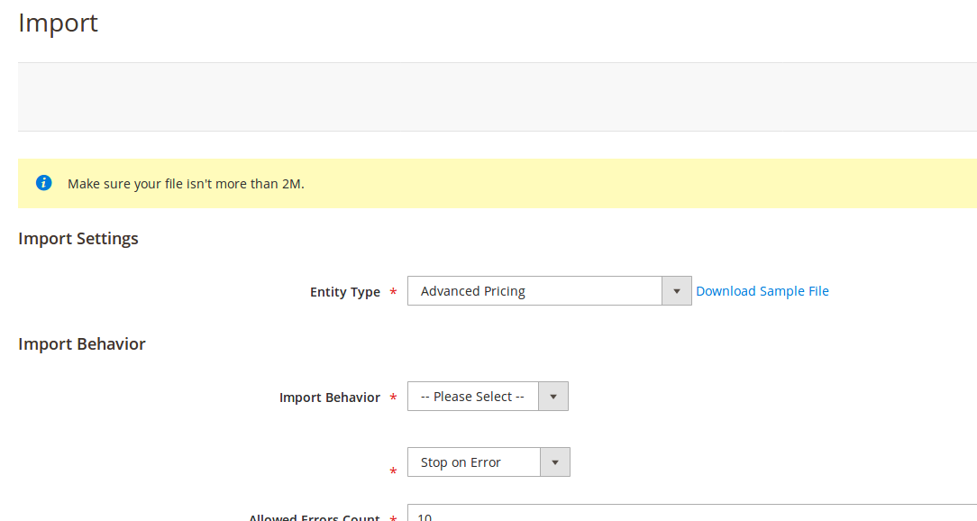Viewport: 977px width, 521px height.
Task: Click required asterisk beside Import Behavior label
Action: tap(393, 398)
